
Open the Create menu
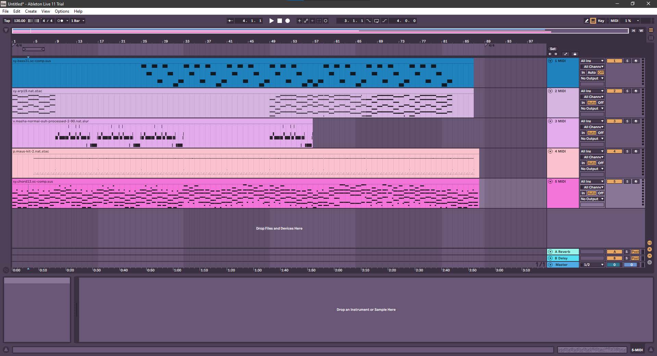31,11
